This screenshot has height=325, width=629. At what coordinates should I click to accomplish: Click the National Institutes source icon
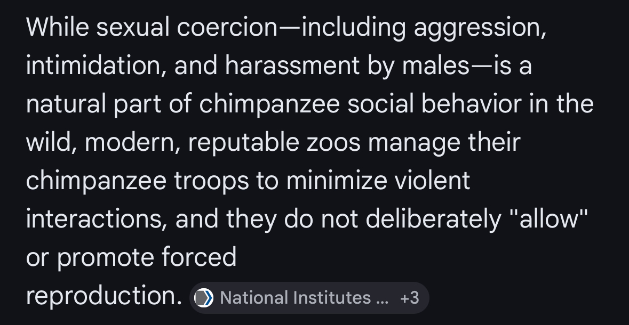pos(204,298)
